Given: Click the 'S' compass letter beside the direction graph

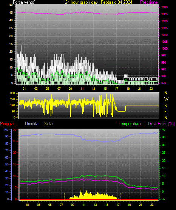Looking at the screenshot, I should pyautogui.click(x=165, y=106).
